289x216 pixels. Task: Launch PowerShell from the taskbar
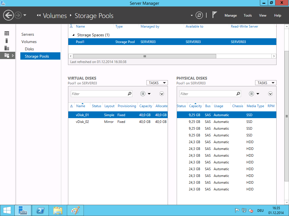click(40, 210)
